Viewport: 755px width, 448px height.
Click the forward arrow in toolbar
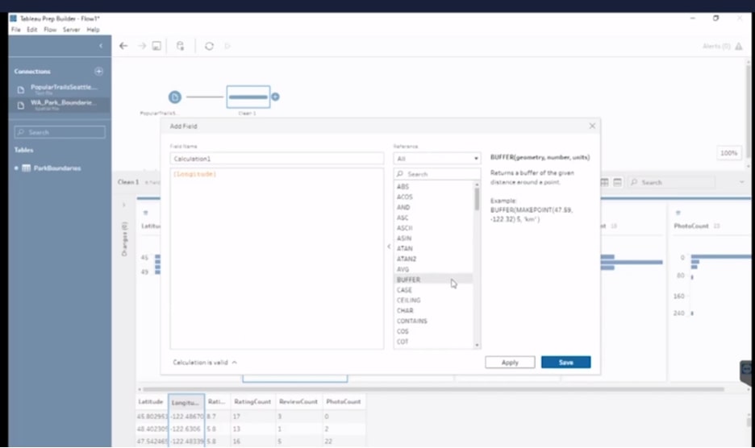click(142, 46)
